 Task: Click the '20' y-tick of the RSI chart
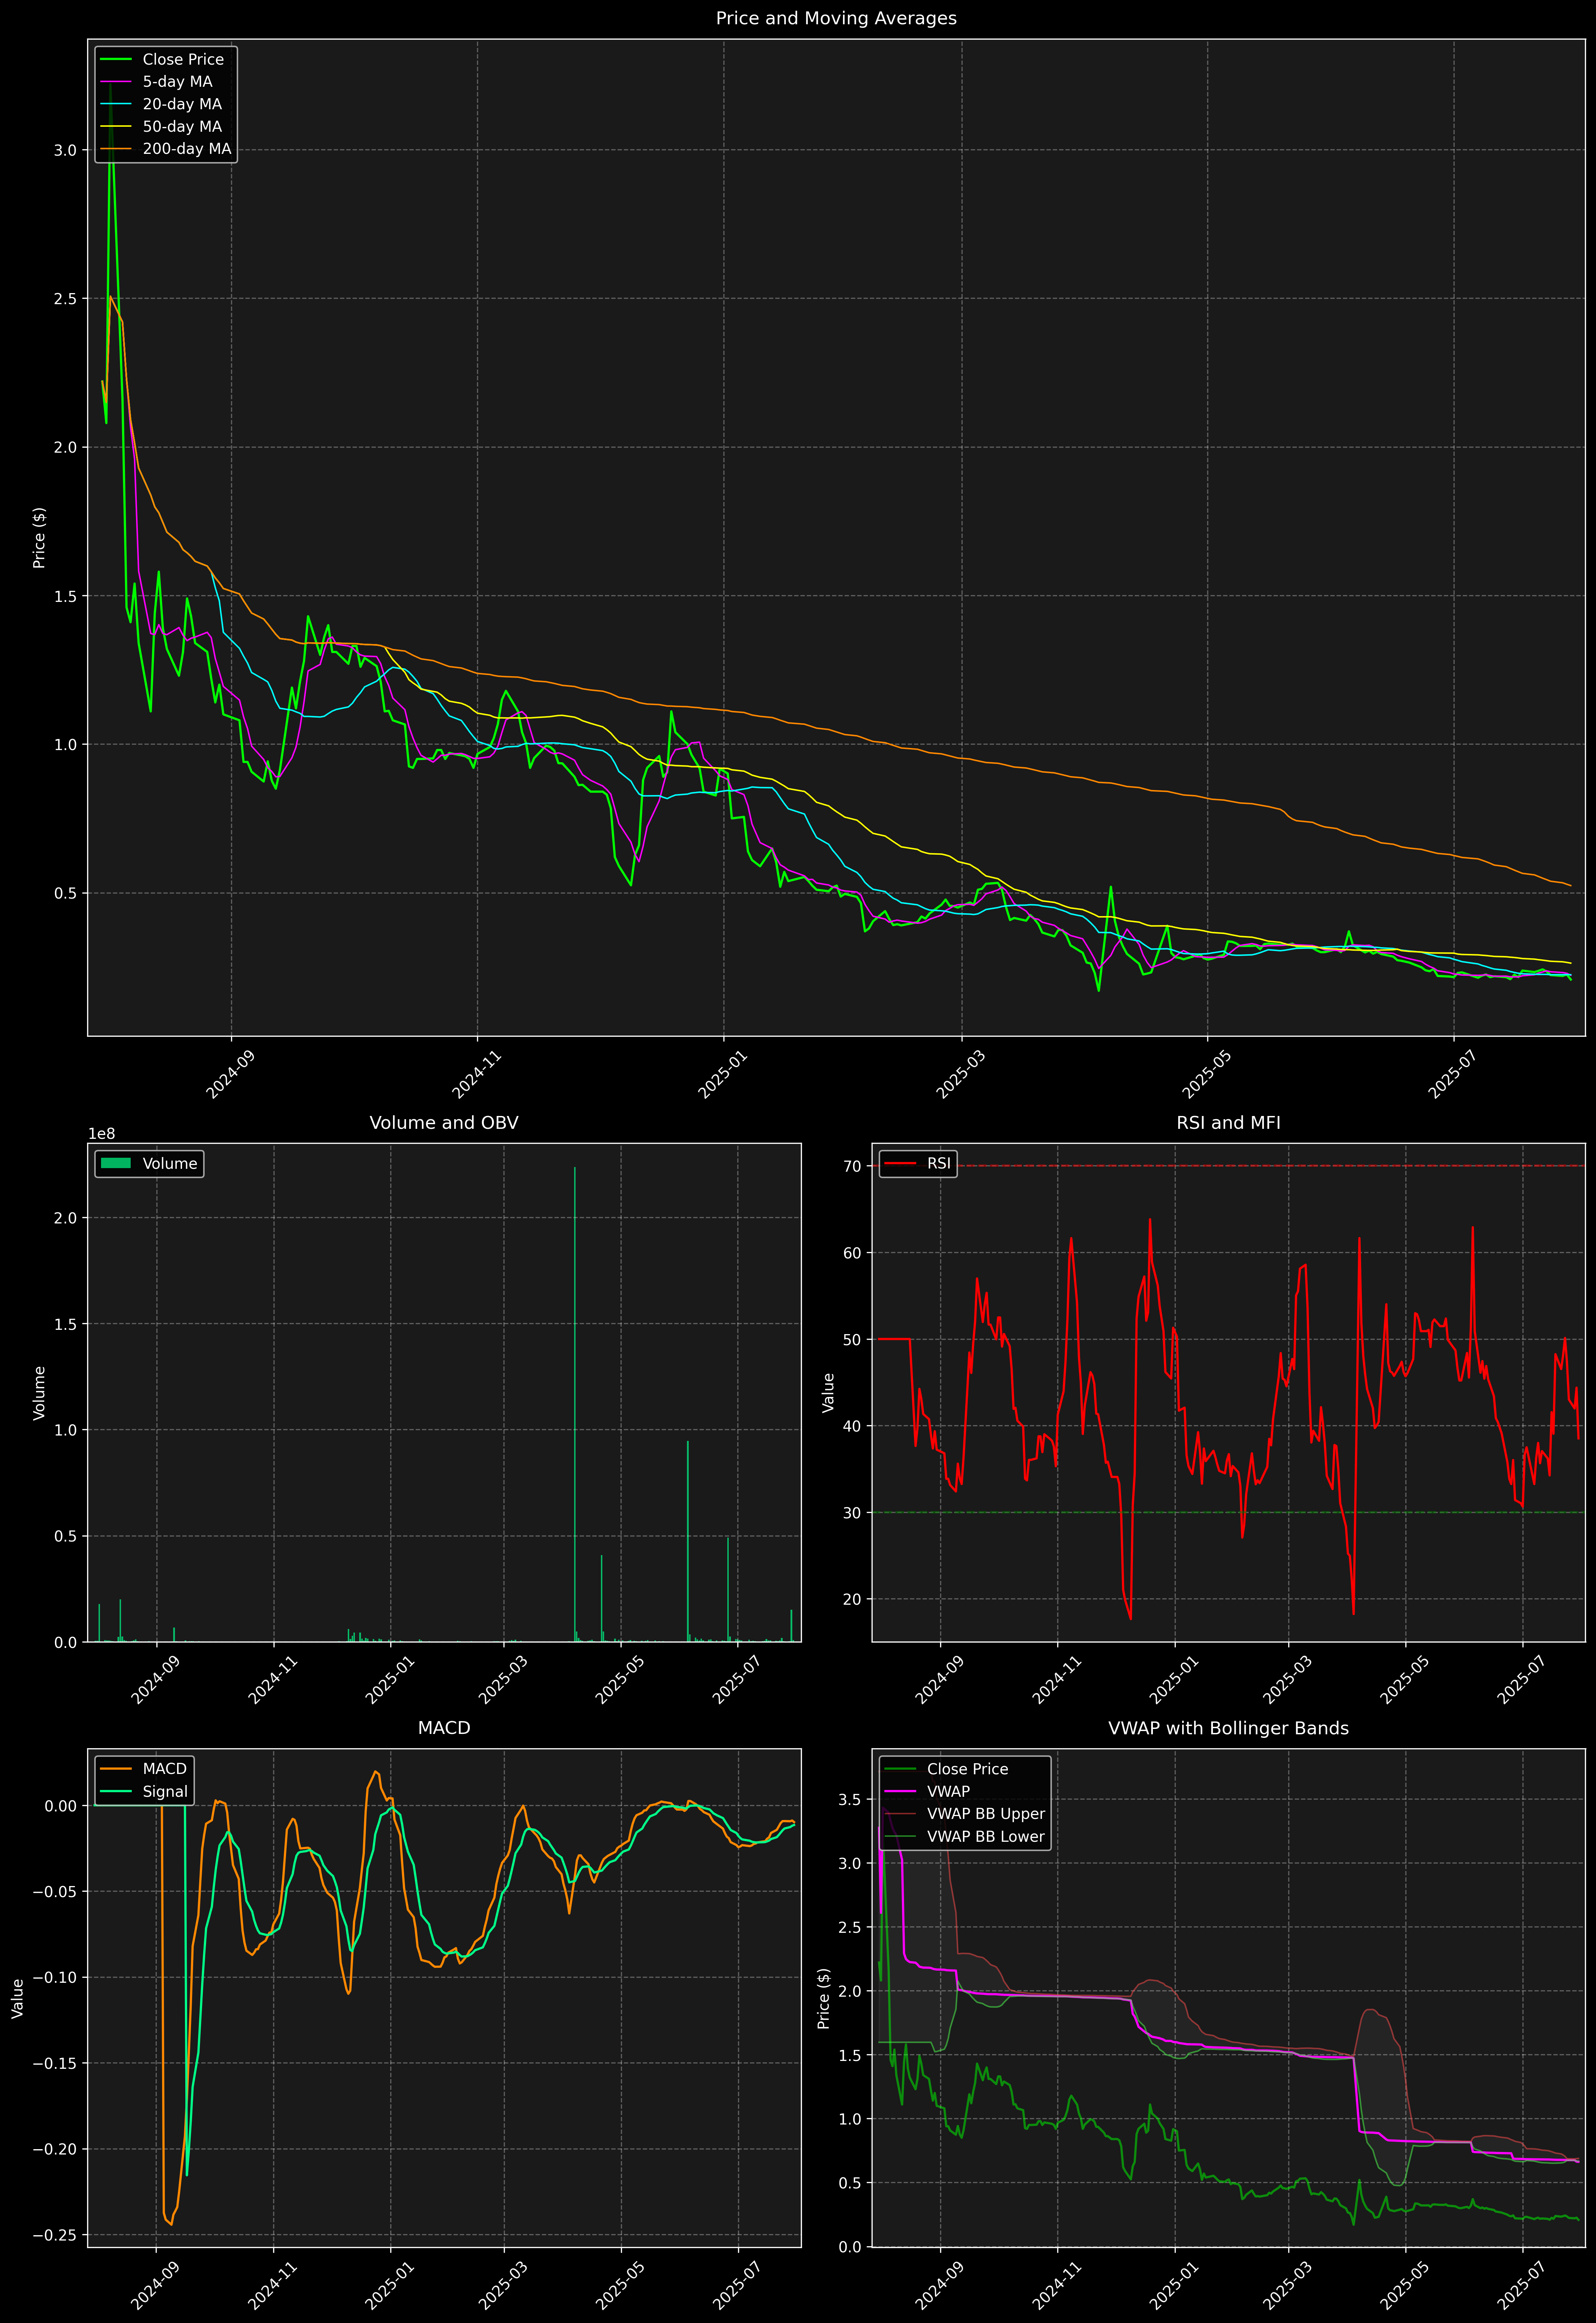pyautogui.click(x=852, y=1599)
